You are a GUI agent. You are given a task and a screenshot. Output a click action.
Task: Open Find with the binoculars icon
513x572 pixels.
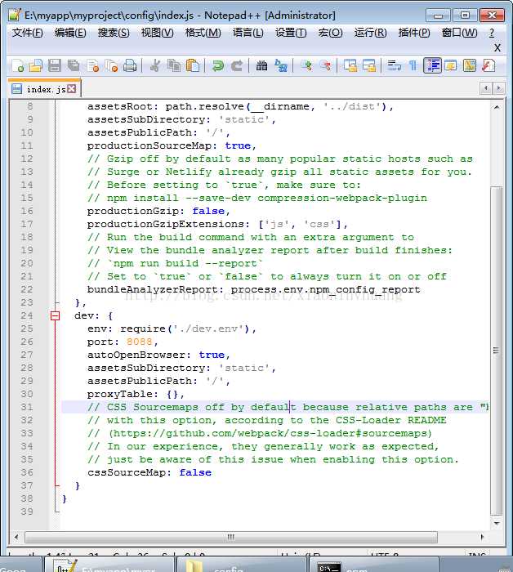pos(261,65)
